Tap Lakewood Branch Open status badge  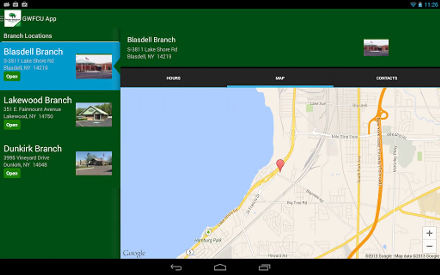coord(12,125)
